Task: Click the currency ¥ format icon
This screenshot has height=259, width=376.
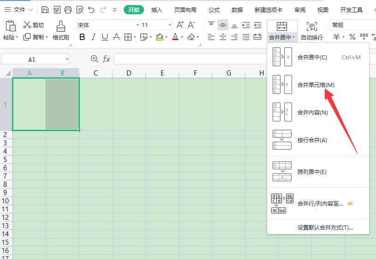Action: click(x=336, y=37)
